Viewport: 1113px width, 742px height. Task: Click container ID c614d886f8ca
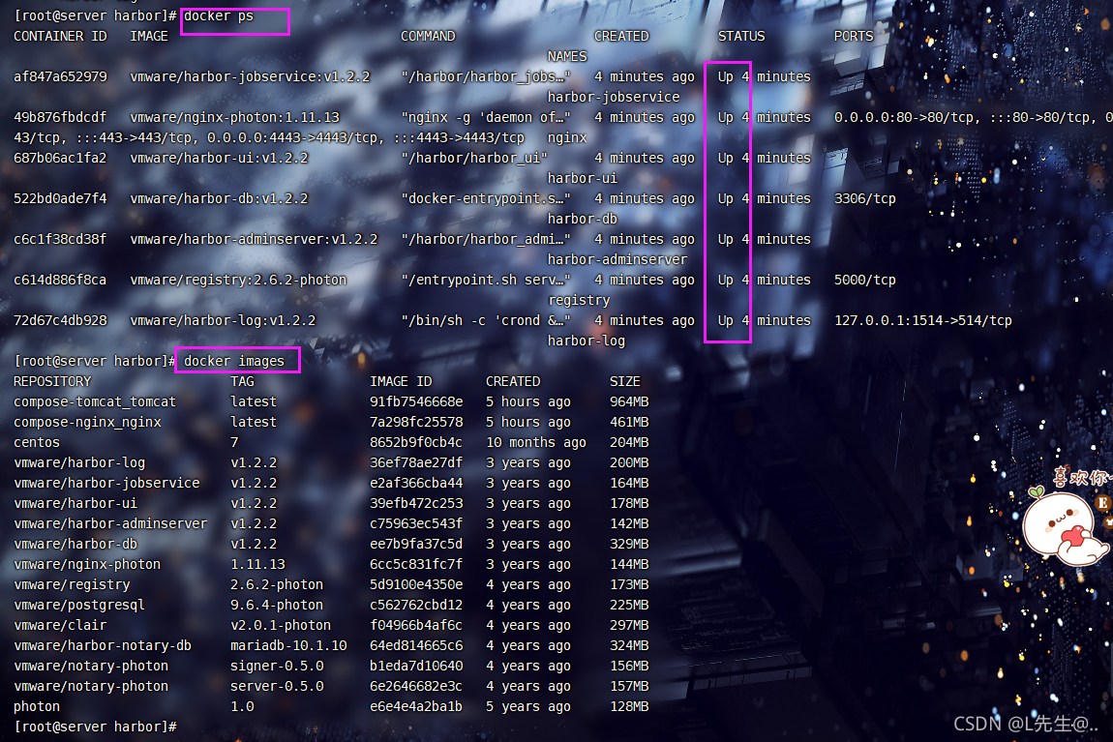pyautogui.click(x=60, y=280)
